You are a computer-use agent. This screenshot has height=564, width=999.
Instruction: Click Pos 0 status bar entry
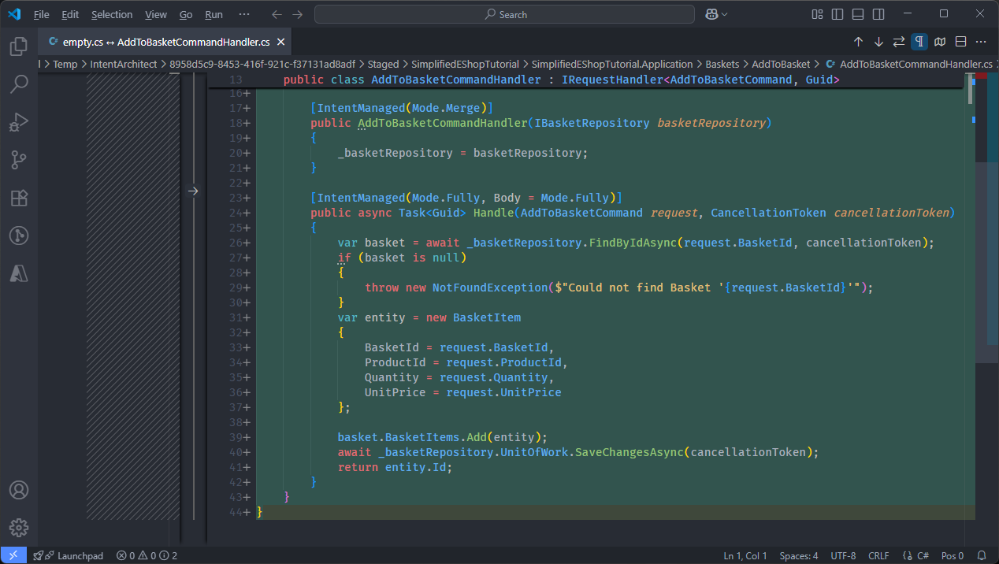[953, 555]
